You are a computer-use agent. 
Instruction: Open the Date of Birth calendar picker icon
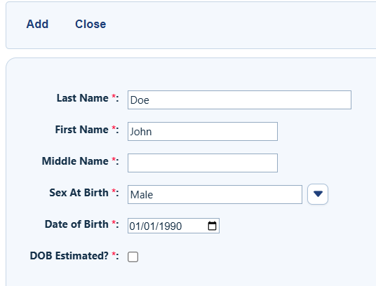tap(212, 226)
